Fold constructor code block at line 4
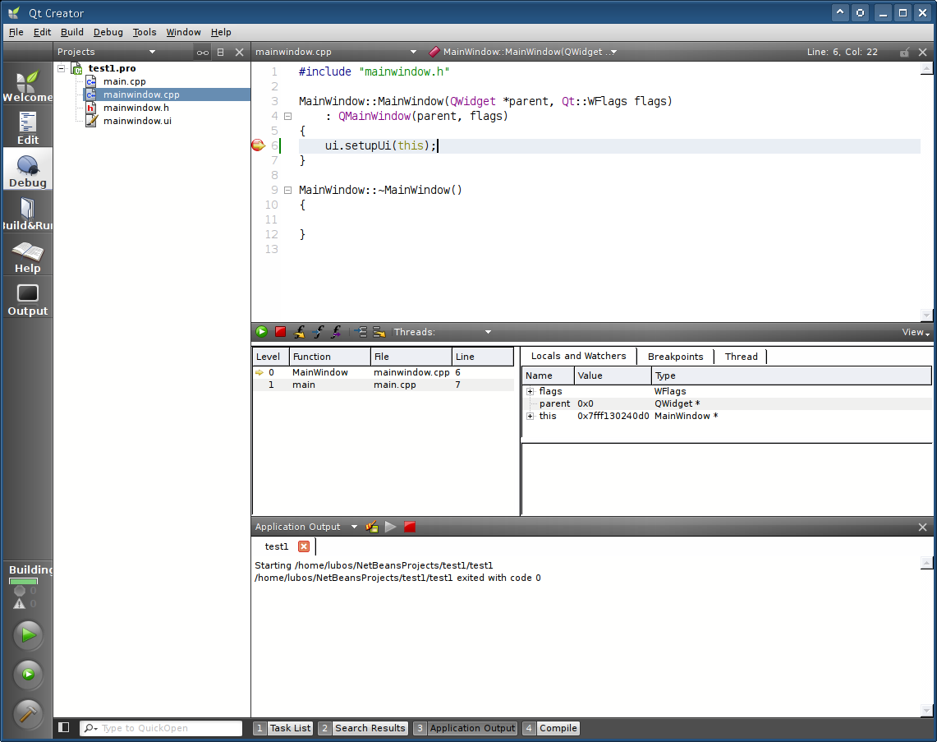The image size is (937, 742). pyautogui.click(x=287, y=116)
